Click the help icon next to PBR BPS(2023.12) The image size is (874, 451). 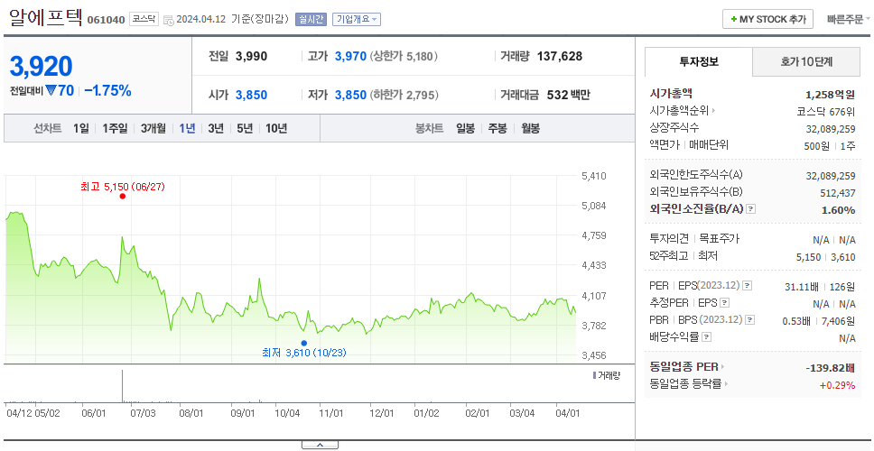pos(750,319)
